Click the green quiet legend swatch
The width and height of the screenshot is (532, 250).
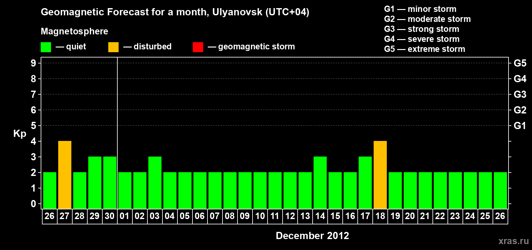(46, 47)
